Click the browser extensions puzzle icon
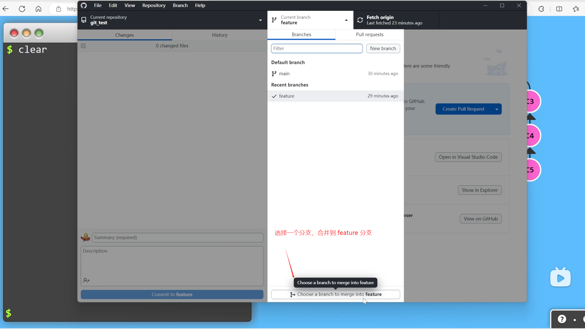 coord(541,9)
